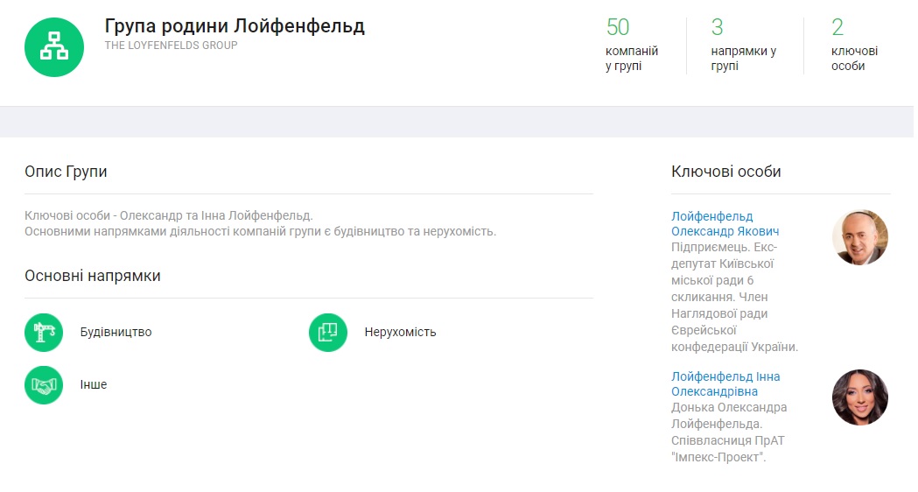The width and height of the screenshot is (918, 492).
Task: Click the Будівництво crane icon
Action: pos(44,333)
